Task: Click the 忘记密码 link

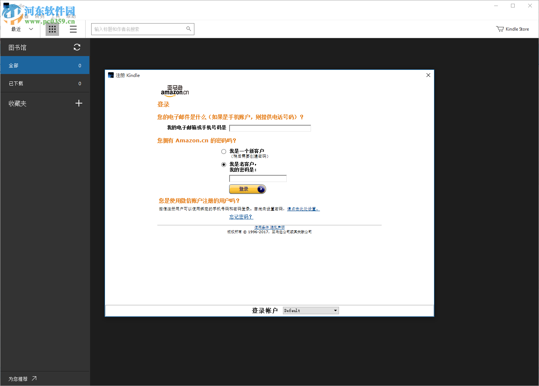Action: click(240, 217)
